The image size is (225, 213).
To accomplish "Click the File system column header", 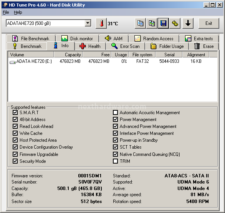I will coord(142,55).
